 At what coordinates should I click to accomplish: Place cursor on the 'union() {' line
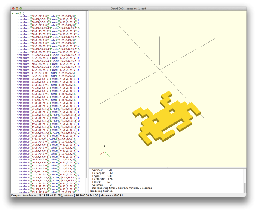click(x=18, y=13)
